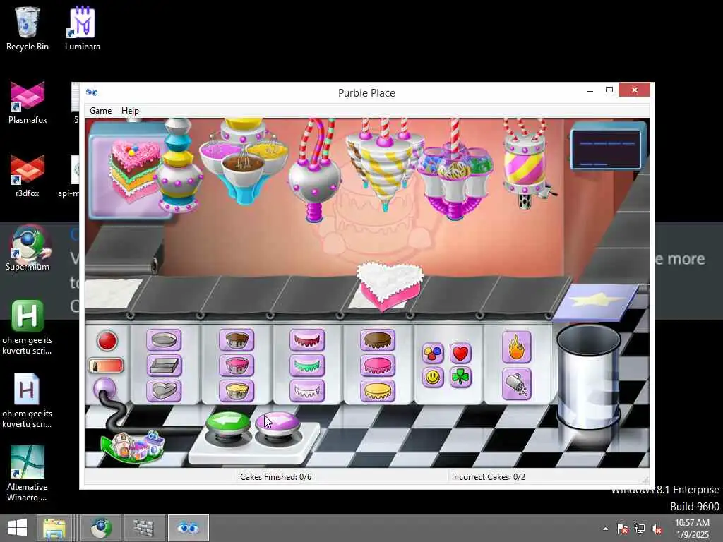Image resolution: width=723 pixels, height=542 pixels.
Task: Choose the strawberry pink cake batter
Action: pyautogui.click(x=237, y=366)
